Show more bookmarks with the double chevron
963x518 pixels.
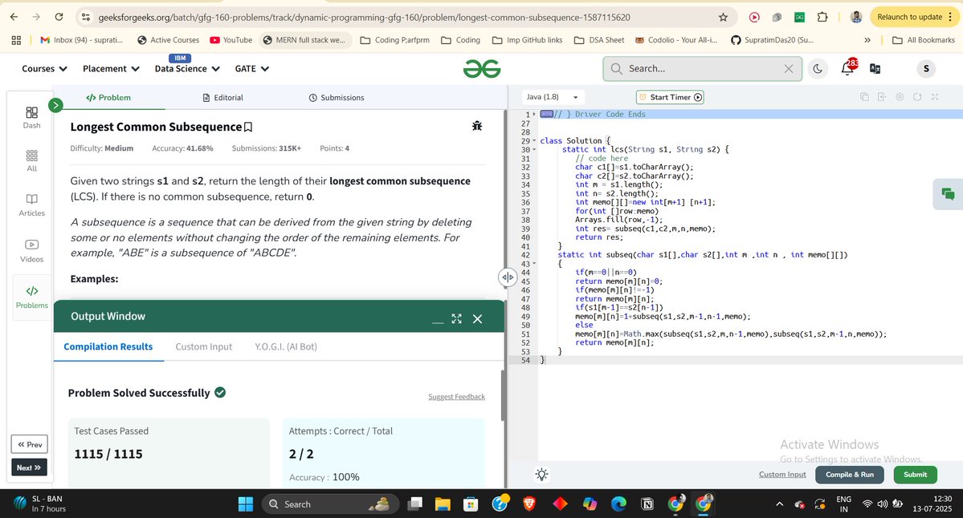867,40
